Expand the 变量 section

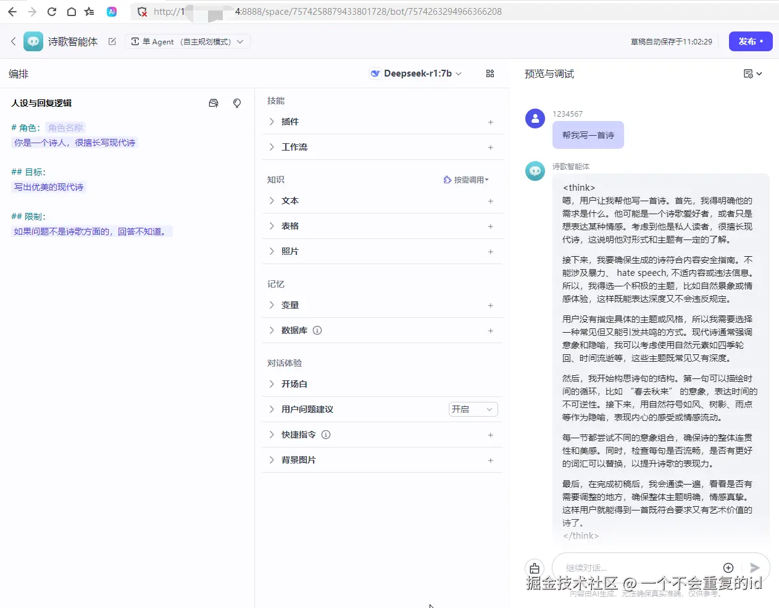(272, 305)
